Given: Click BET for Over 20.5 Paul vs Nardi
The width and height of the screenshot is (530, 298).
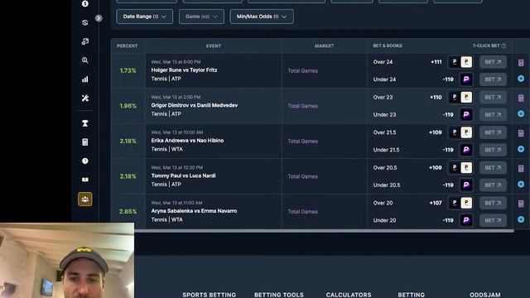Looking at the screenshot, I should point(493,167).
